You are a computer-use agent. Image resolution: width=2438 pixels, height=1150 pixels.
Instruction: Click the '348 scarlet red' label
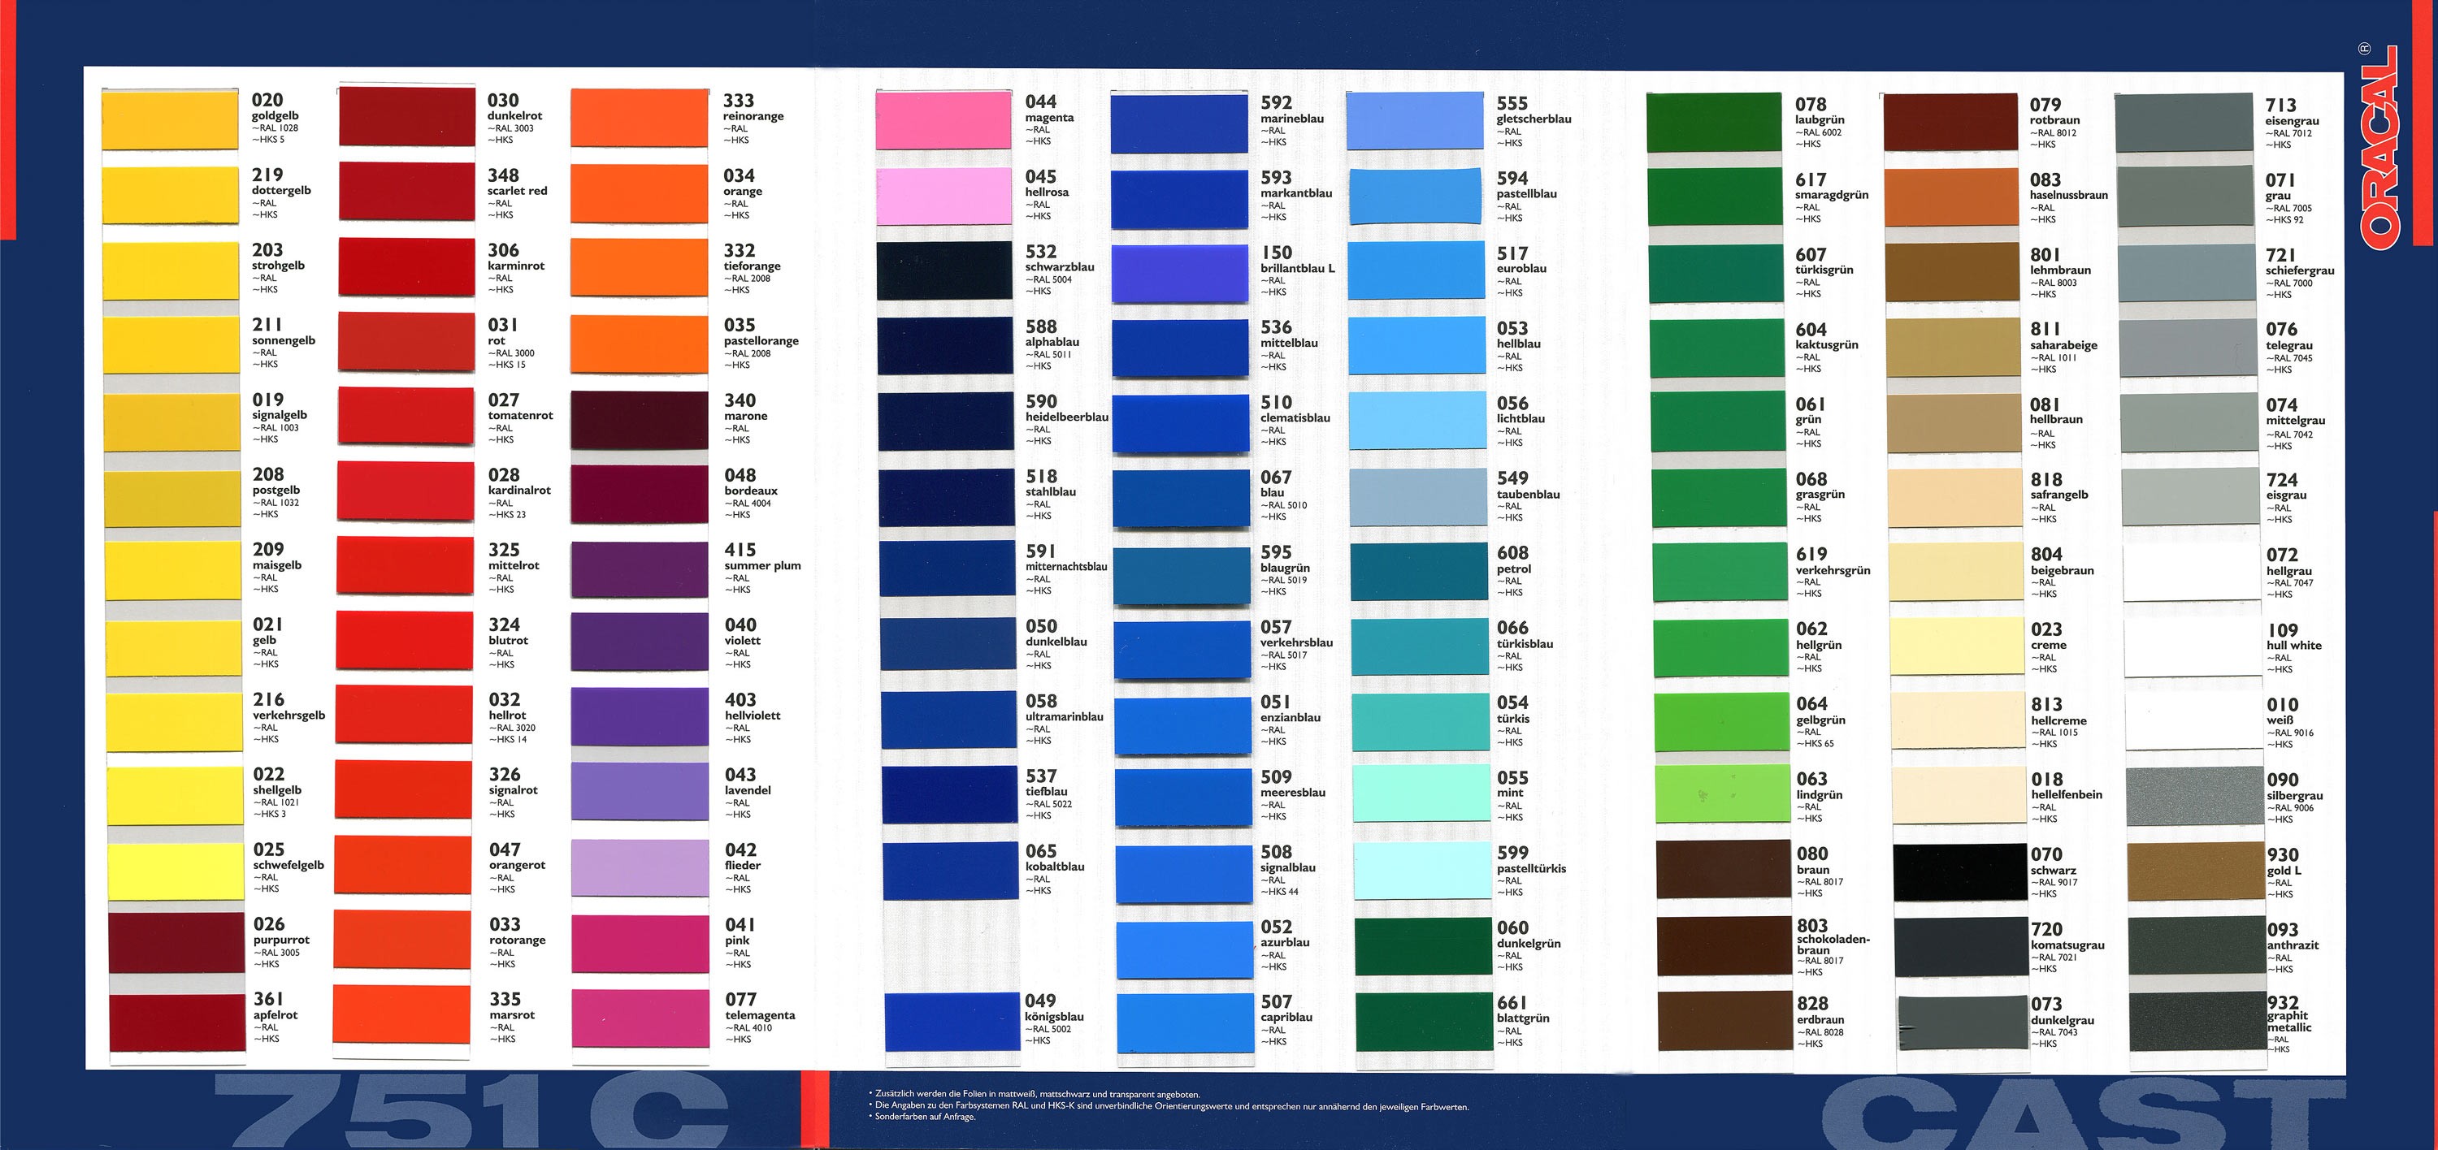[x=518, y=183]
